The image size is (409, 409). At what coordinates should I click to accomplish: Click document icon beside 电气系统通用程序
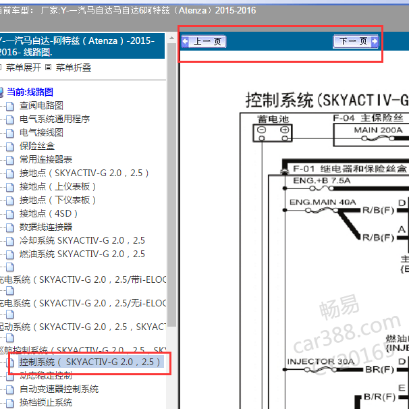pyautogui.click(x=10, y=119)
